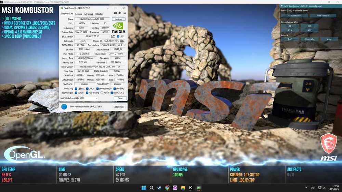342x192 pixels.
Task: Switch to GPU-Z taskbar icon
Action: point(198,188)
